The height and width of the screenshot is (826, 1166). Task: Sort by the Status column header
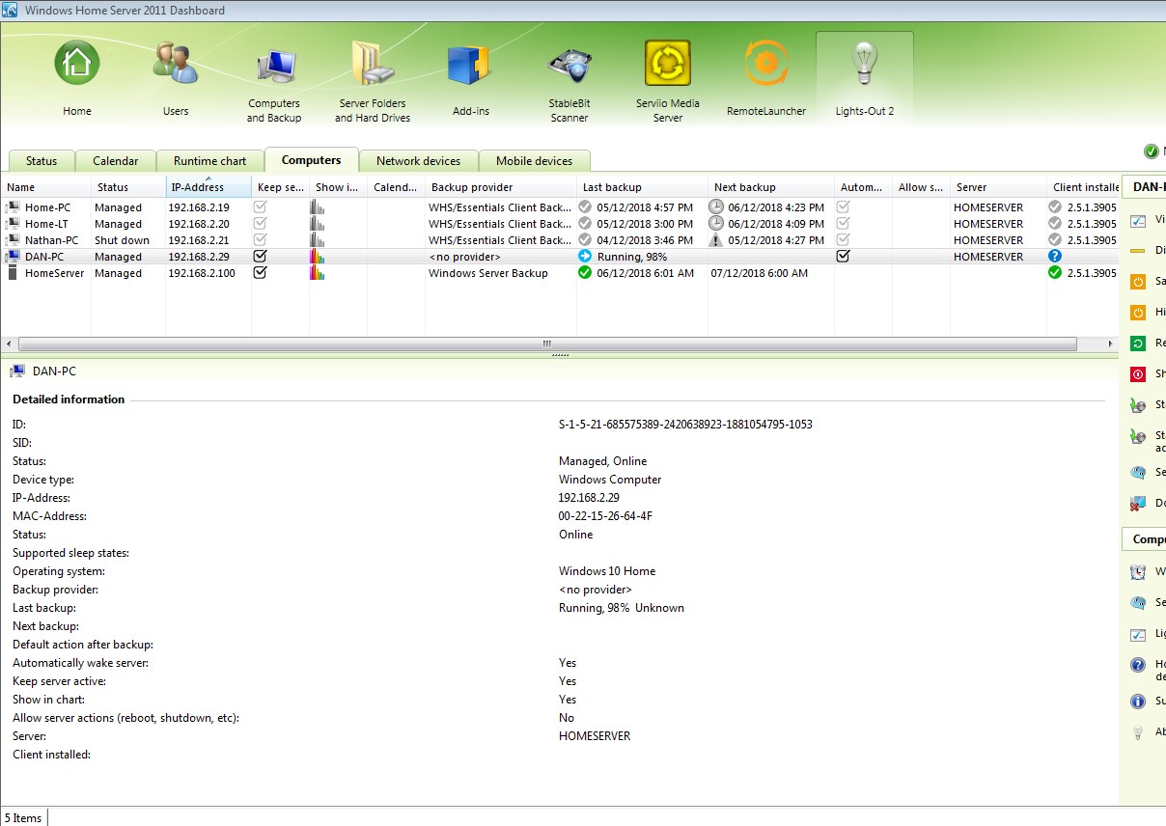pyautogui.click(x=128, y=187)
